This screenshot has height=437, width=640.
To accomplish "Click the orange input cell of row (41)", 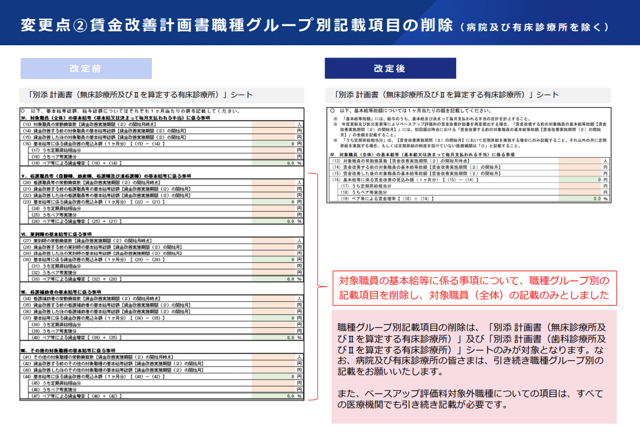I will (x=274, y=357).
